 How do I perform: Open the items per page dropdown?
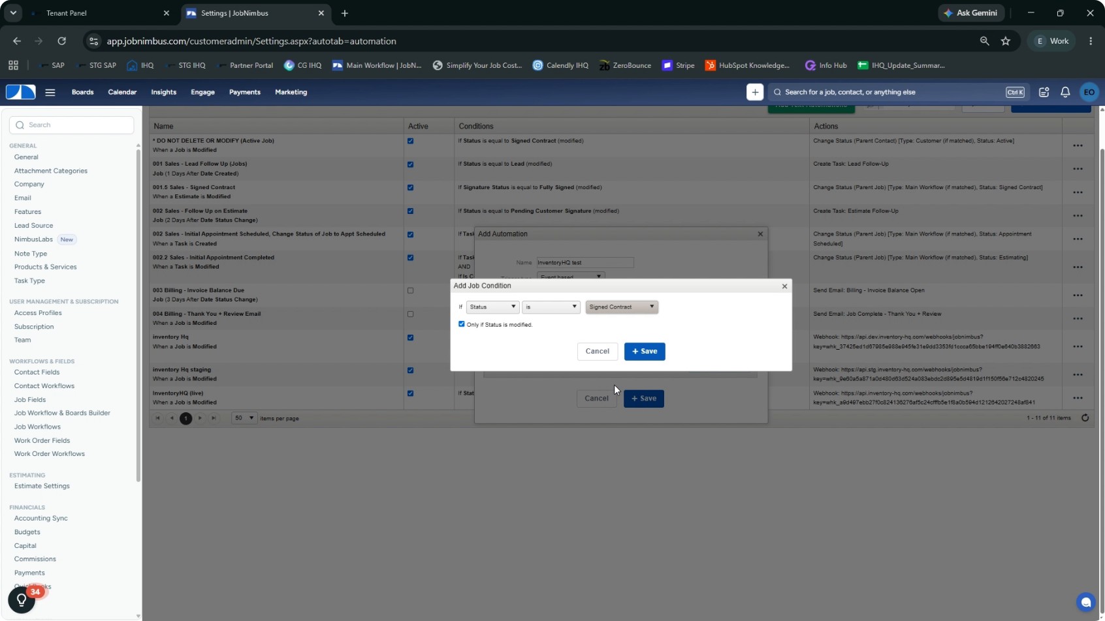244,418
